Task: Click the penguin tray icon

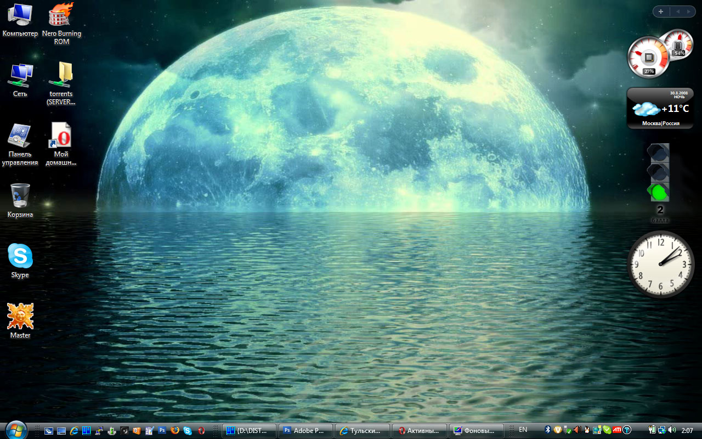Action: click(587, 430)
